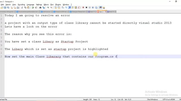This screenshot has width=181, height=101.
Task: Switch to the tab left of 'new 2'
Action: [92, 12]
